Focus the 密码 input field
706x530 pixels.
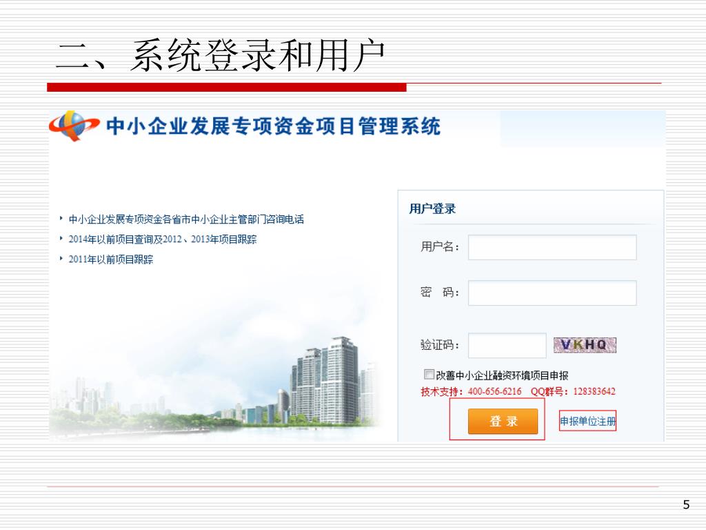552,293
